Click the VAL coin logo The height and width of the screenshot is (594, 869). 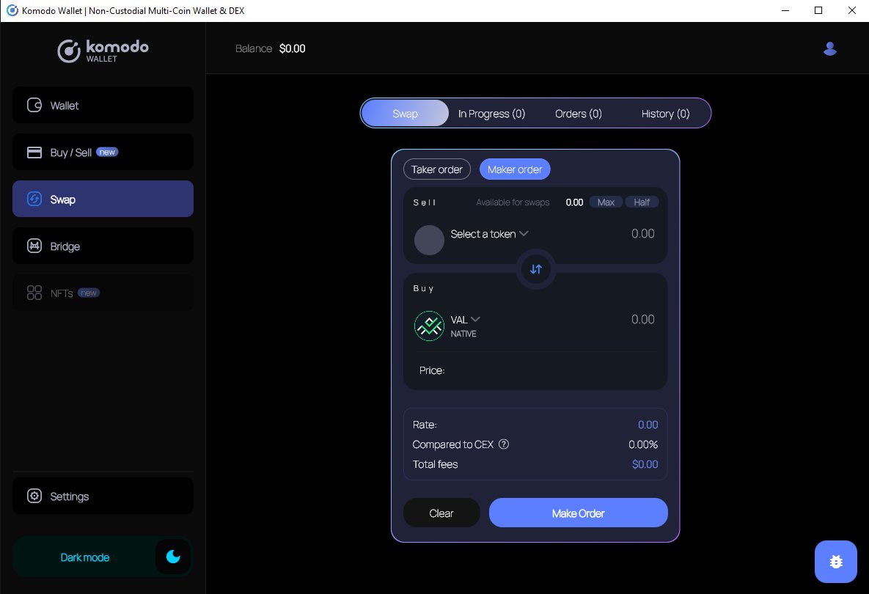pyautogui.click(x=429, y=326)
